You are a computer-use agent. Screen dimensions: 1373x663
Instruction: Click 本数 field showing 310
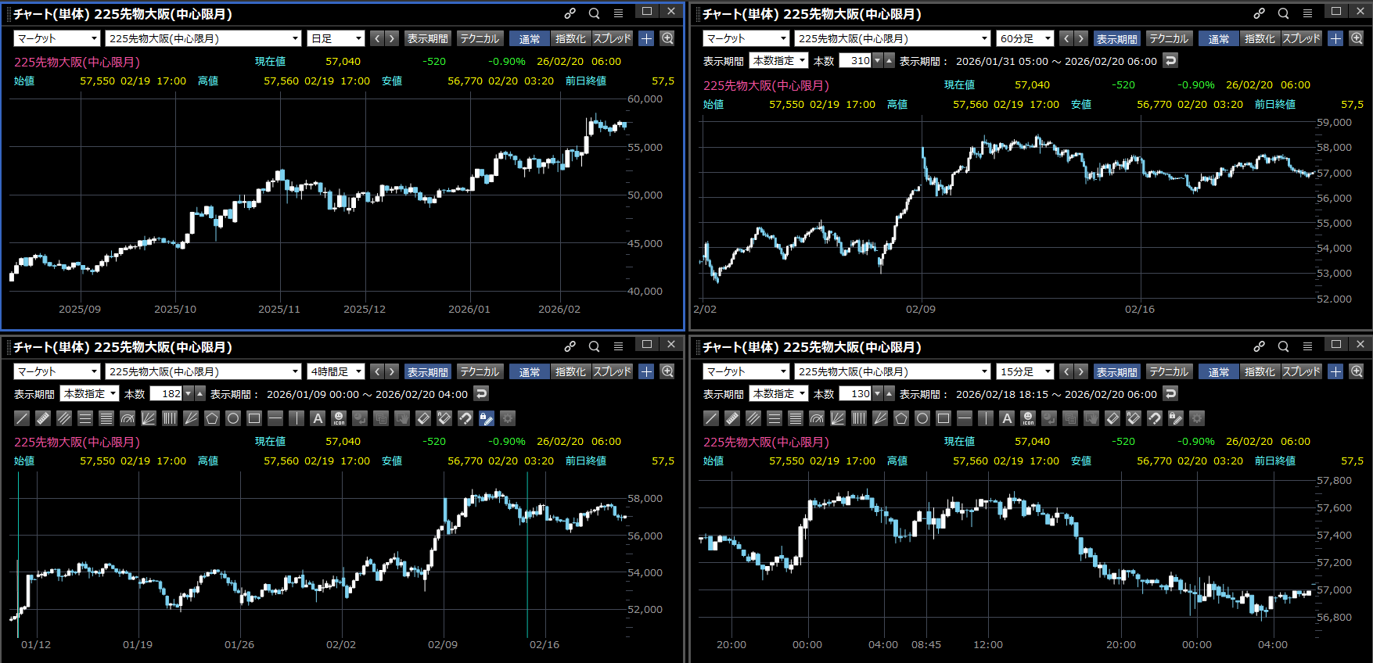point(856,60)
